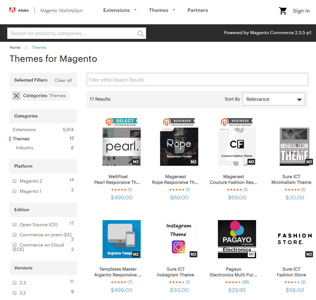Open the Pearl Responsive theme thumbnail
316x300 pixels.
point(121,146)
